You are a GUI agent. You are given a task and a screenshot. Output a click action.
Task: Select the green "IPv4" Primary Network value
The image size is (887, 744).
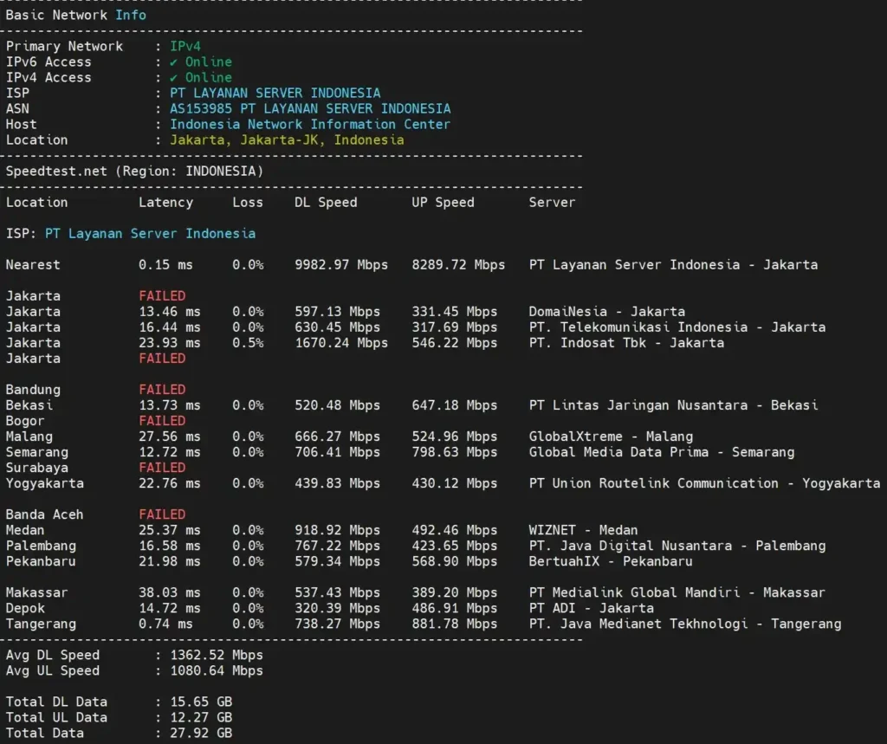pyautogui.click(x=185, y=47)
